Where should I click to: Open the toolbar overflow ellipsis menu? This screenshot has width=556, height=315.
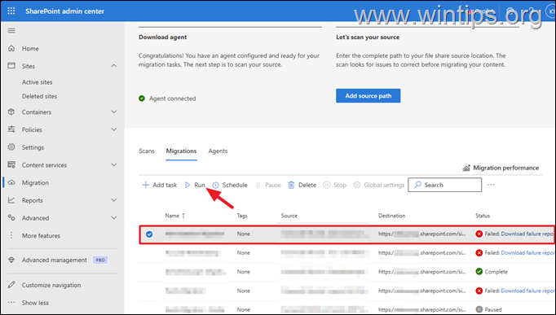click(491, 185)
